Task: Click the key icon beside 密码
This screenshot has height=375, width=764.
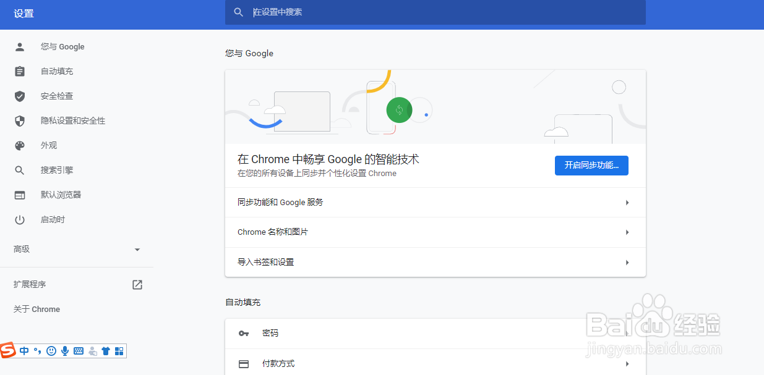Action: point(244,333)
